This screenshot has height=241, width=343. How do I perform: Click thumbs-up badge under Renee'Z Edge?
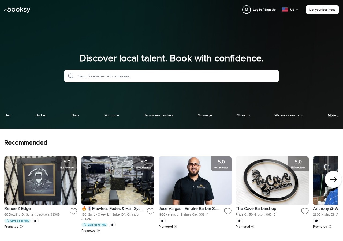(x=35, y=221)
